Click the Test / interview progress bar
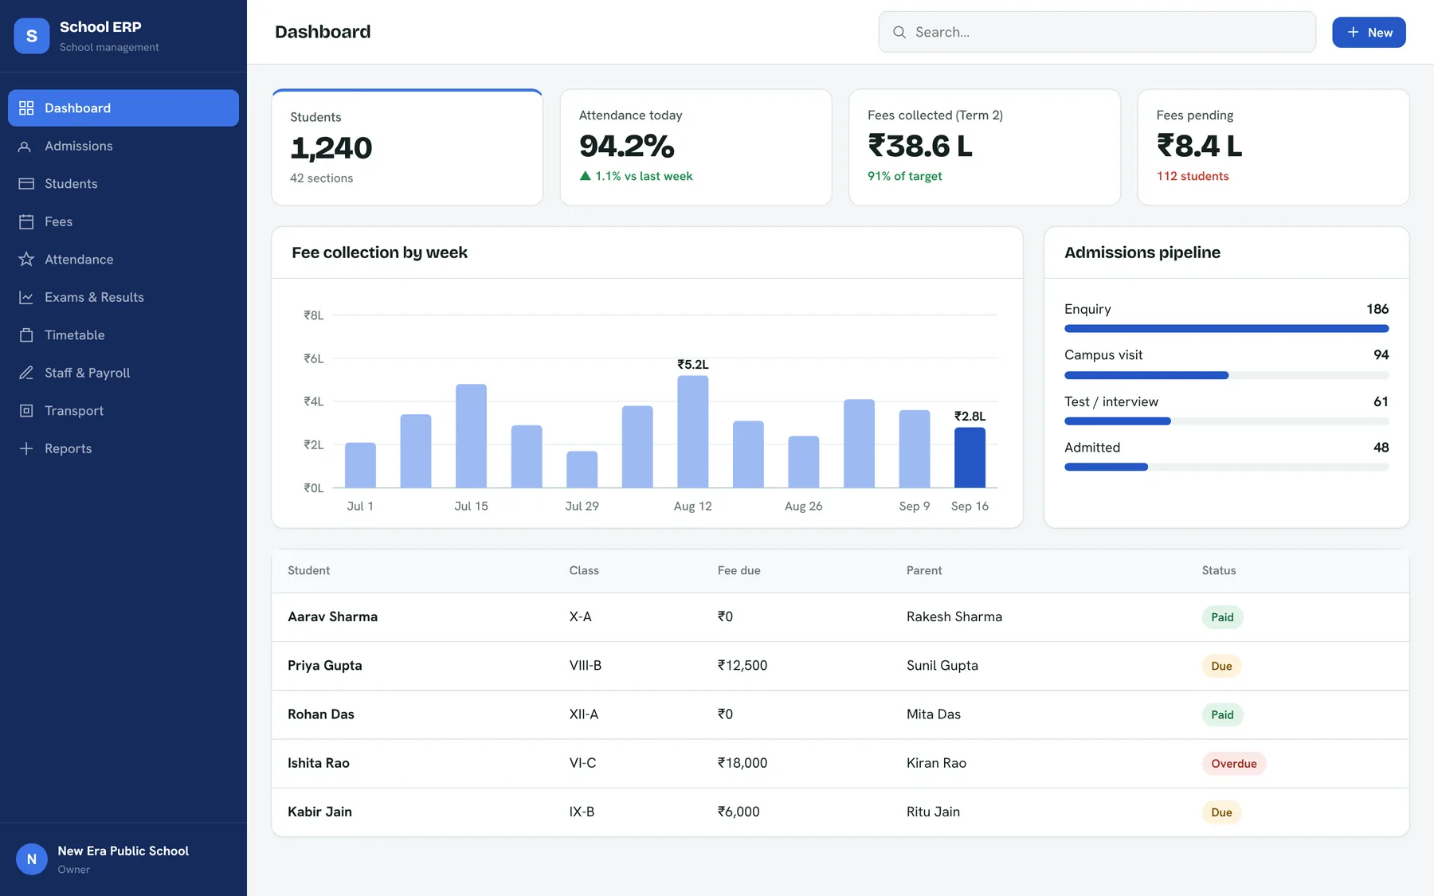The width and height of the screenshot is (1434, 896). click(1226, 421)
